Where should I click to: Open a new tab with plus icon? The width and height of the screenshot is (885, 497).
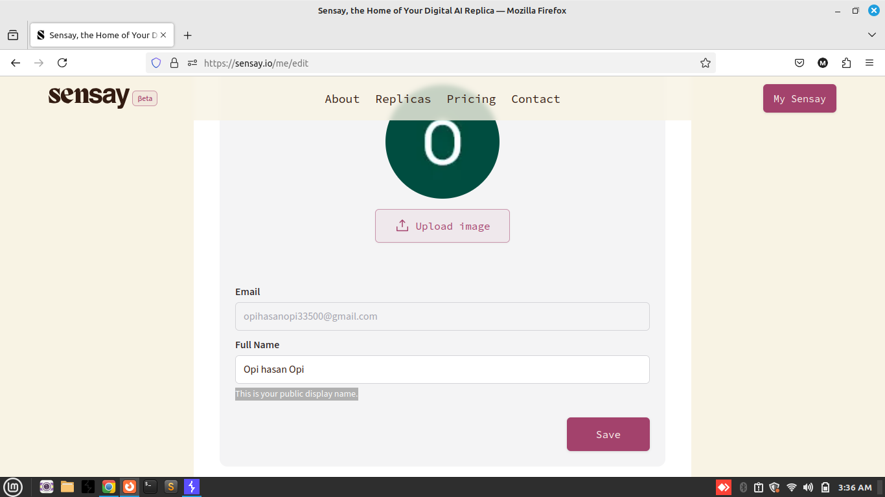click(188, 35)
